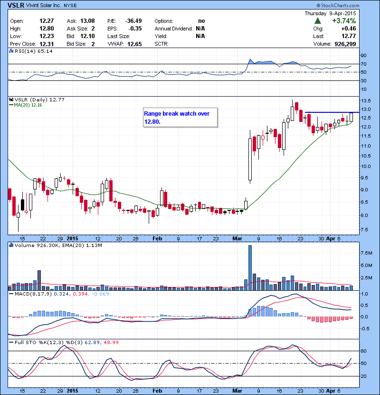The height and width of the screenshot is (395, 380).
Task: Click the 13.5 price axis label
Action: (366, 101)
